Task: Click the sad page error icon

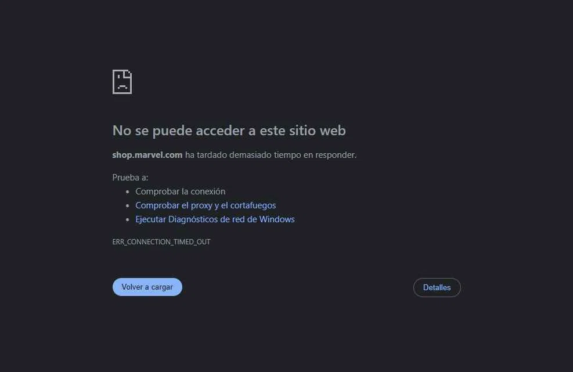Action: (122, 82)
